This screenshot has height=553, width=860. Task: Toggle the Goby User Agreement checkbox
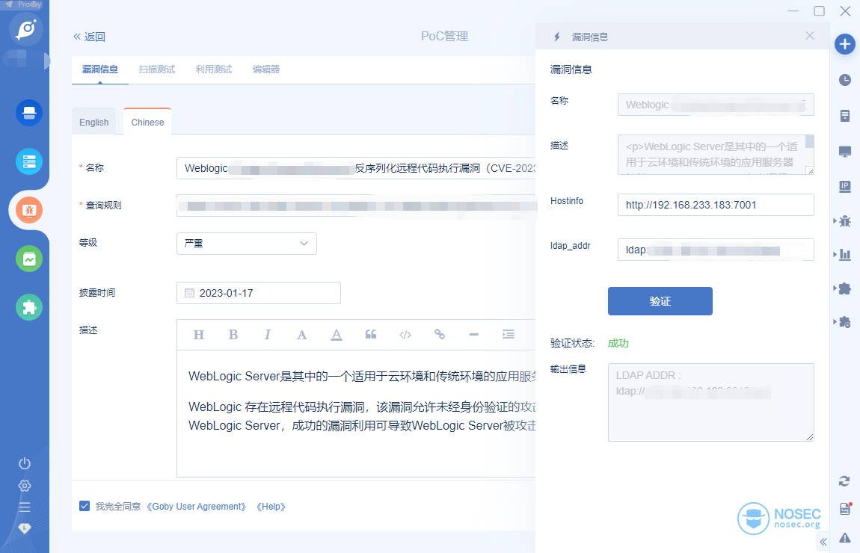pyautogui.click(x=85, y=506)
